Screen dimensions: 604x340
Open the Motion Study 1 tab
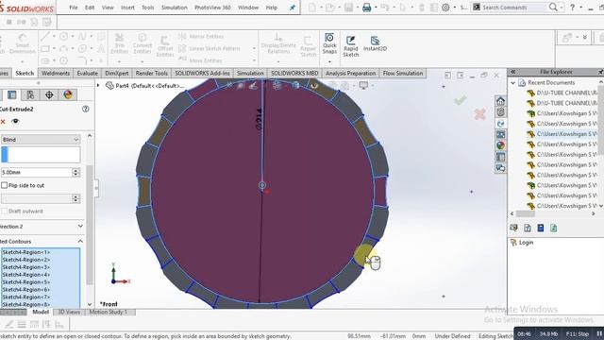[108, 312]
